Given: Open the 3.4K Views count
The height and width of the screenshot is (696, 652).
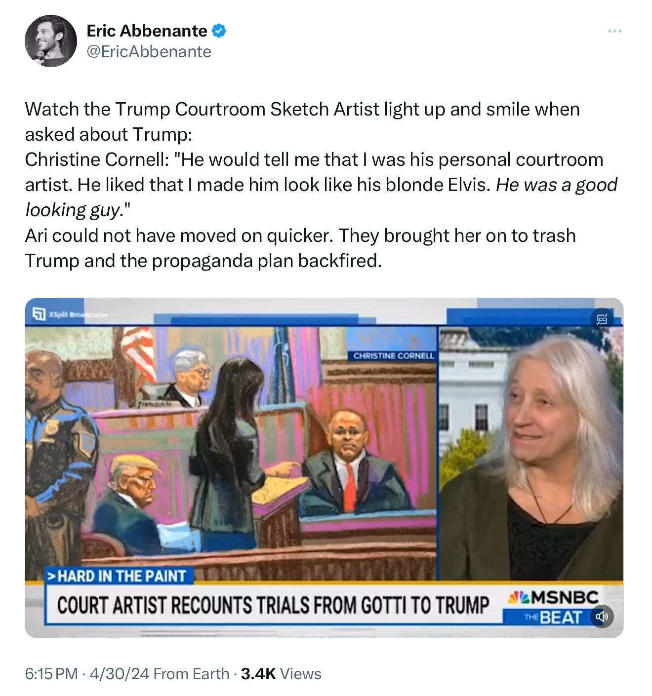Looking at the screenshot, I should (281, 674).
